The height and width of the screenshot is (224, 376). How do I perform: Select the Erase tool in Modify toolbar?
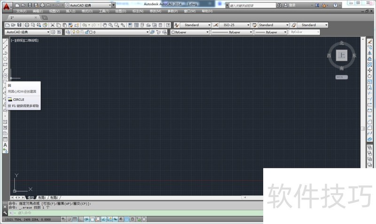coord(369,42)
